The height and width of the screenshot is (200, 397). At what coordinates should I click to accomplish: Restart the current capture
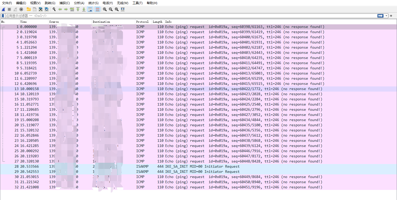click(15, 9)
